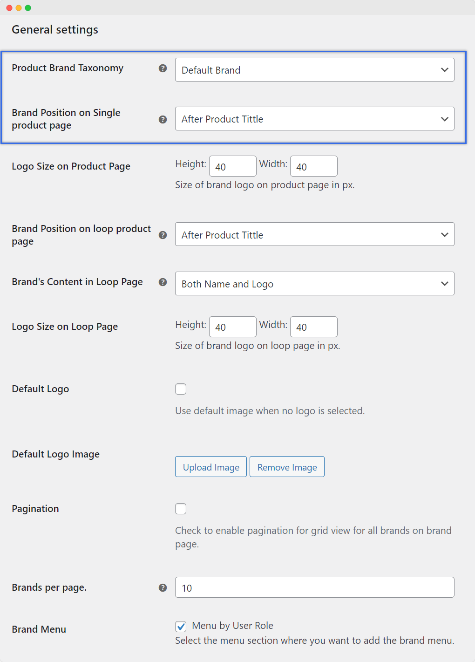475x662 pixels.
Task: Click help icon for Brand Position on Single product page
Action: [x=163, y=120]
